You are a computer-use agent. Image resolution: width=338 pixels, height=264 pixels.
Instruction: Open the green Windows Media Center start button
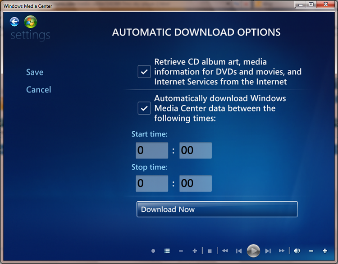(x=31, y=22)
